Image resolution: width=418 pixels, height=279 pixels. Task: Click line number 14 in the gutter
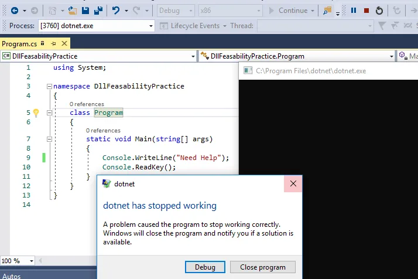(x=26, y=205)
